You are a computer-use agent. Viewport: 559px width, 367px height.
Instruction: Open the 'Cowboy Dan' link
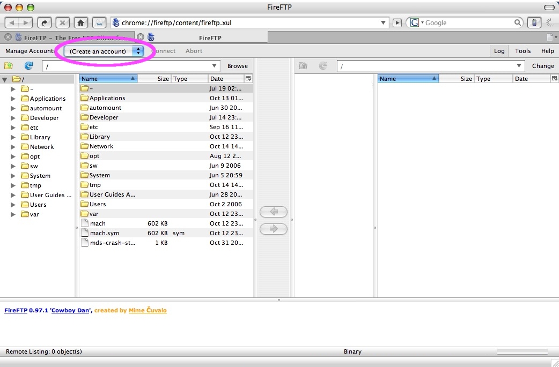70,310
